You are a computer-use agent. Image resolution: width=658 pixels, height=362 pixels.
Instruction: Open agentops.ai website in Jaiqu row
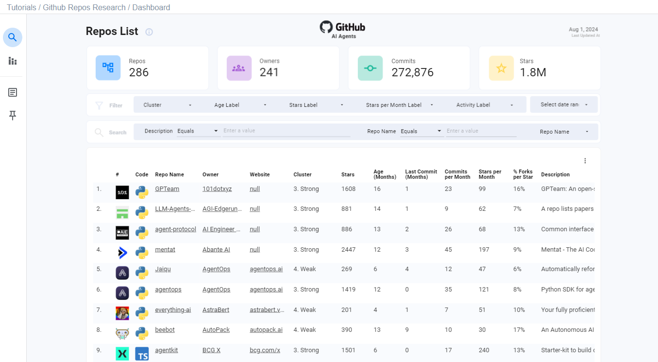pyautogui.click(x=266, y=269)
